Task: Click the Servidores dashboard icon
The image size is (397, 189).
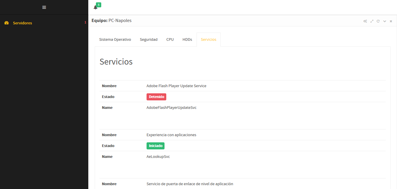Action: click(x=6, y=23)
